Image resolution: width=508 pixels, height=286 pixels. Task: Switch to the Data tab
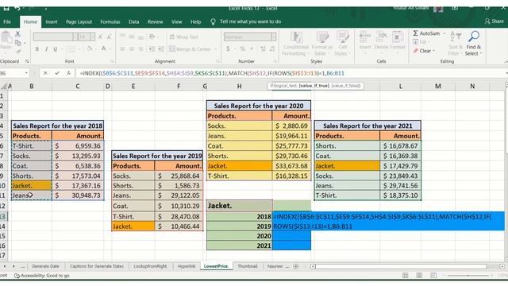pos(134,21)
